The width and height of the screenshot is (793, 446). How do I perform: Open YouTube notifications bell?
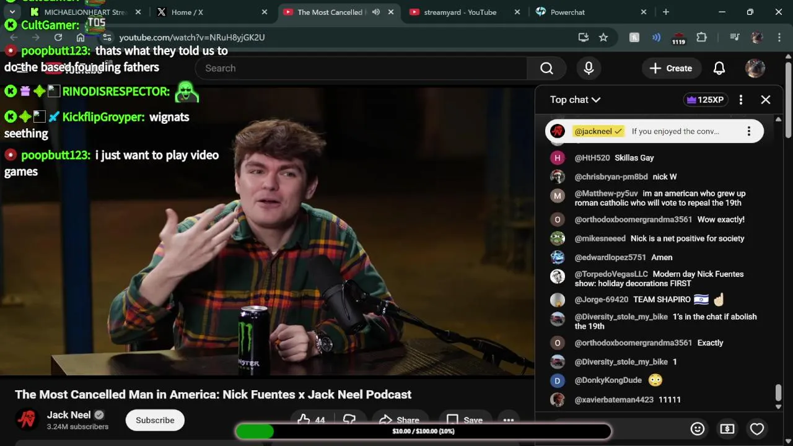pyautogui.click(x=719, y=68)
